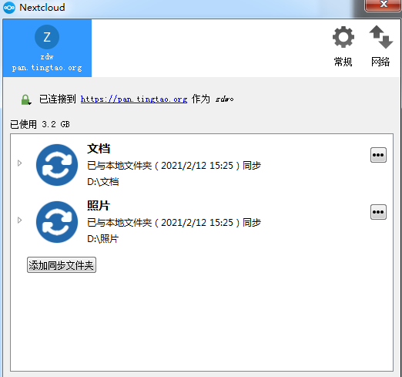Expand the 照片 folder tree arrow
The image size is (402, 377).
(19, 220)
